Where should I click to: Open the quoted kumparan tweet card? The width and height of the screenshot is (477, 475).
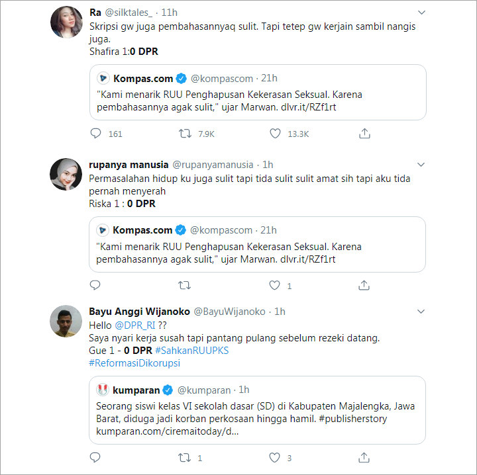pyautogui.click(x=257, y=410)
